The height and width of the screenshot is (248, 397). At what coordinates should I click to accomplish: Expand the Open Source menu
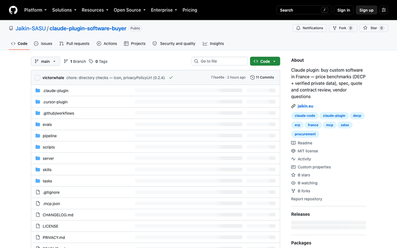click(130, 10)
